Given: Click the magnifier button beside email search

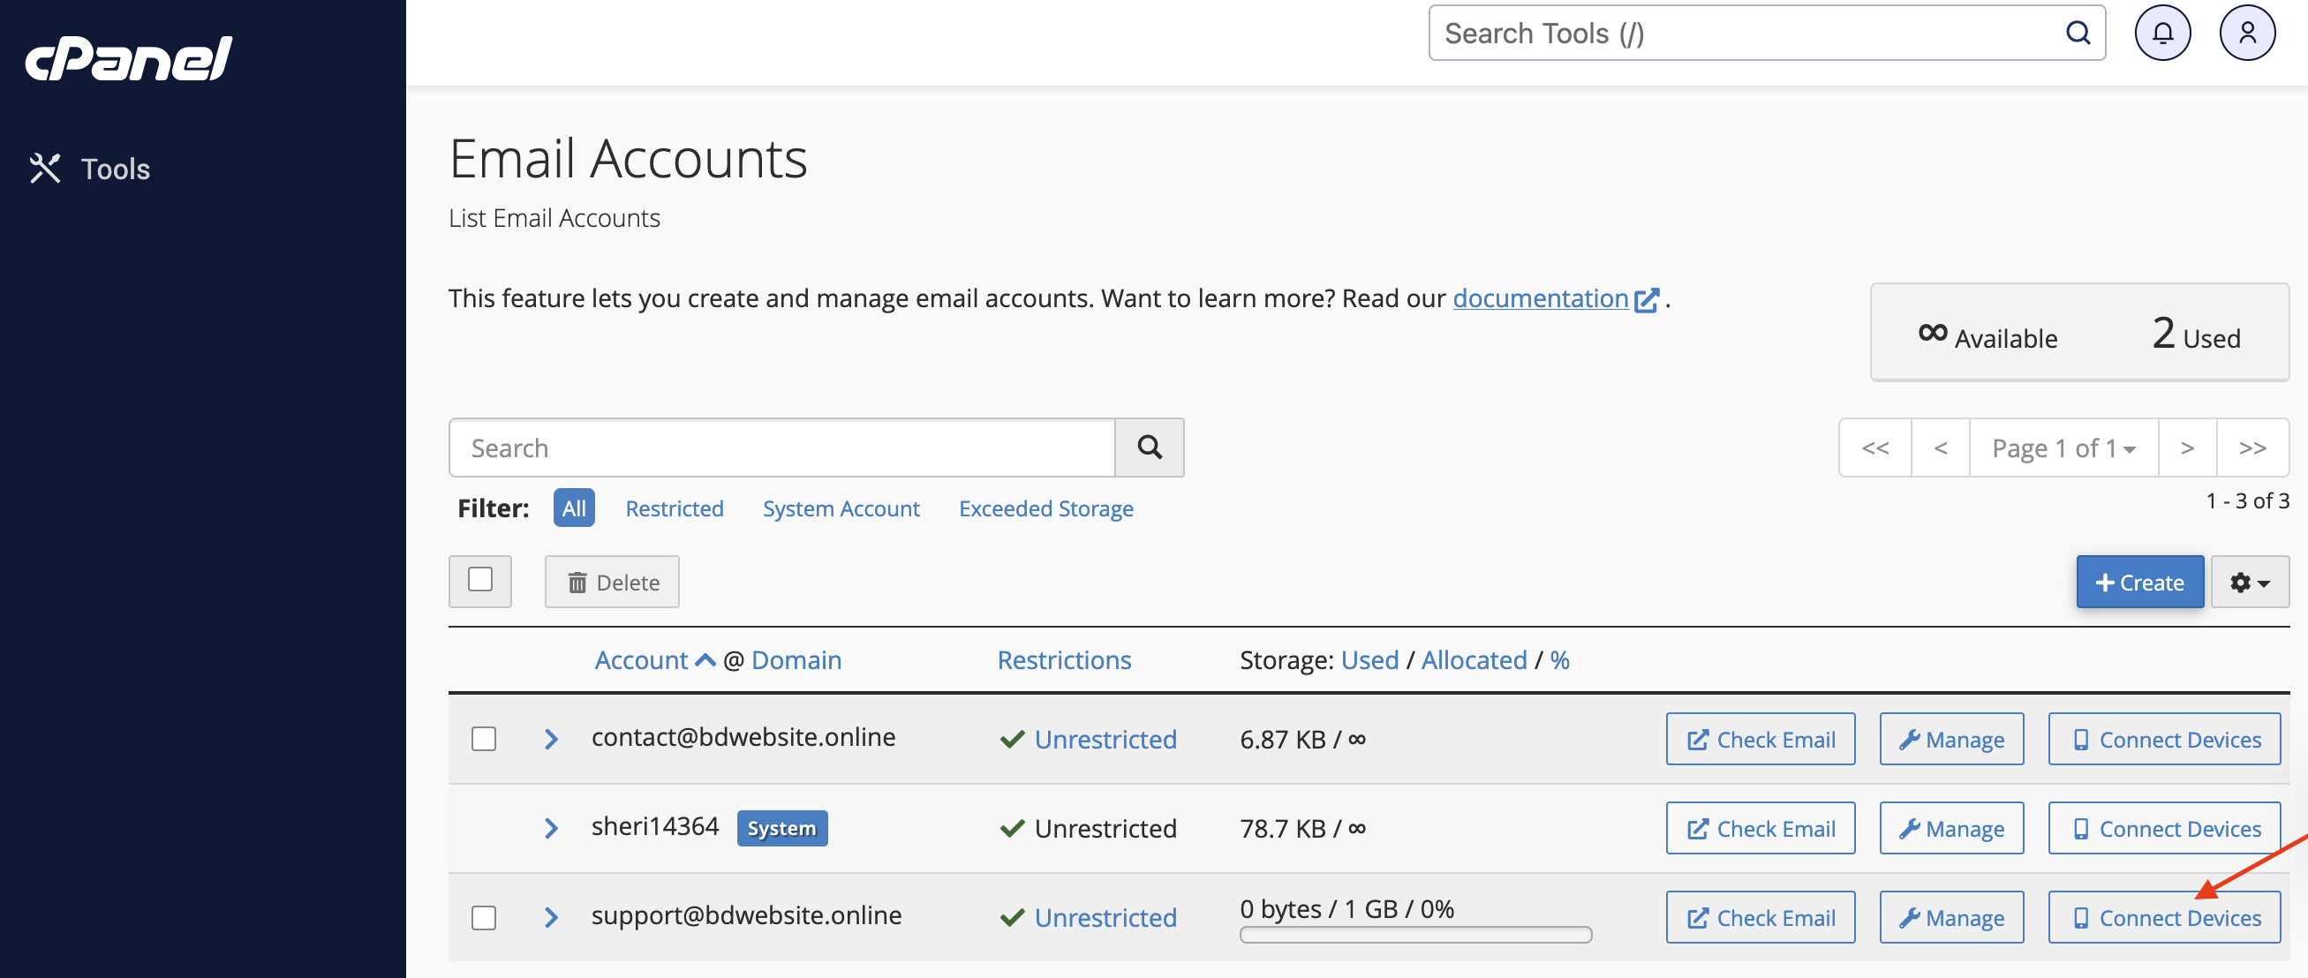Looking at the screenshot, I should pos(1149,447).
